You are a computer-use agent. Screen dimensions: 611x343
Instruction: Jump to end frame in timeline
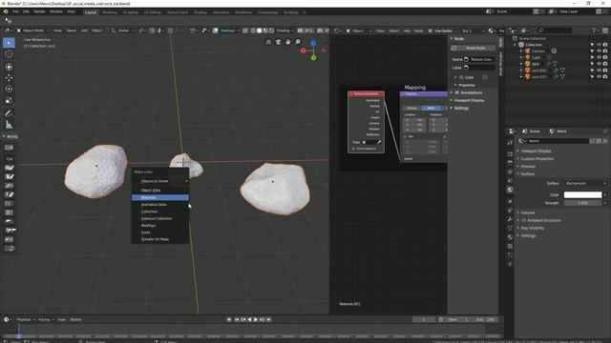268,319
